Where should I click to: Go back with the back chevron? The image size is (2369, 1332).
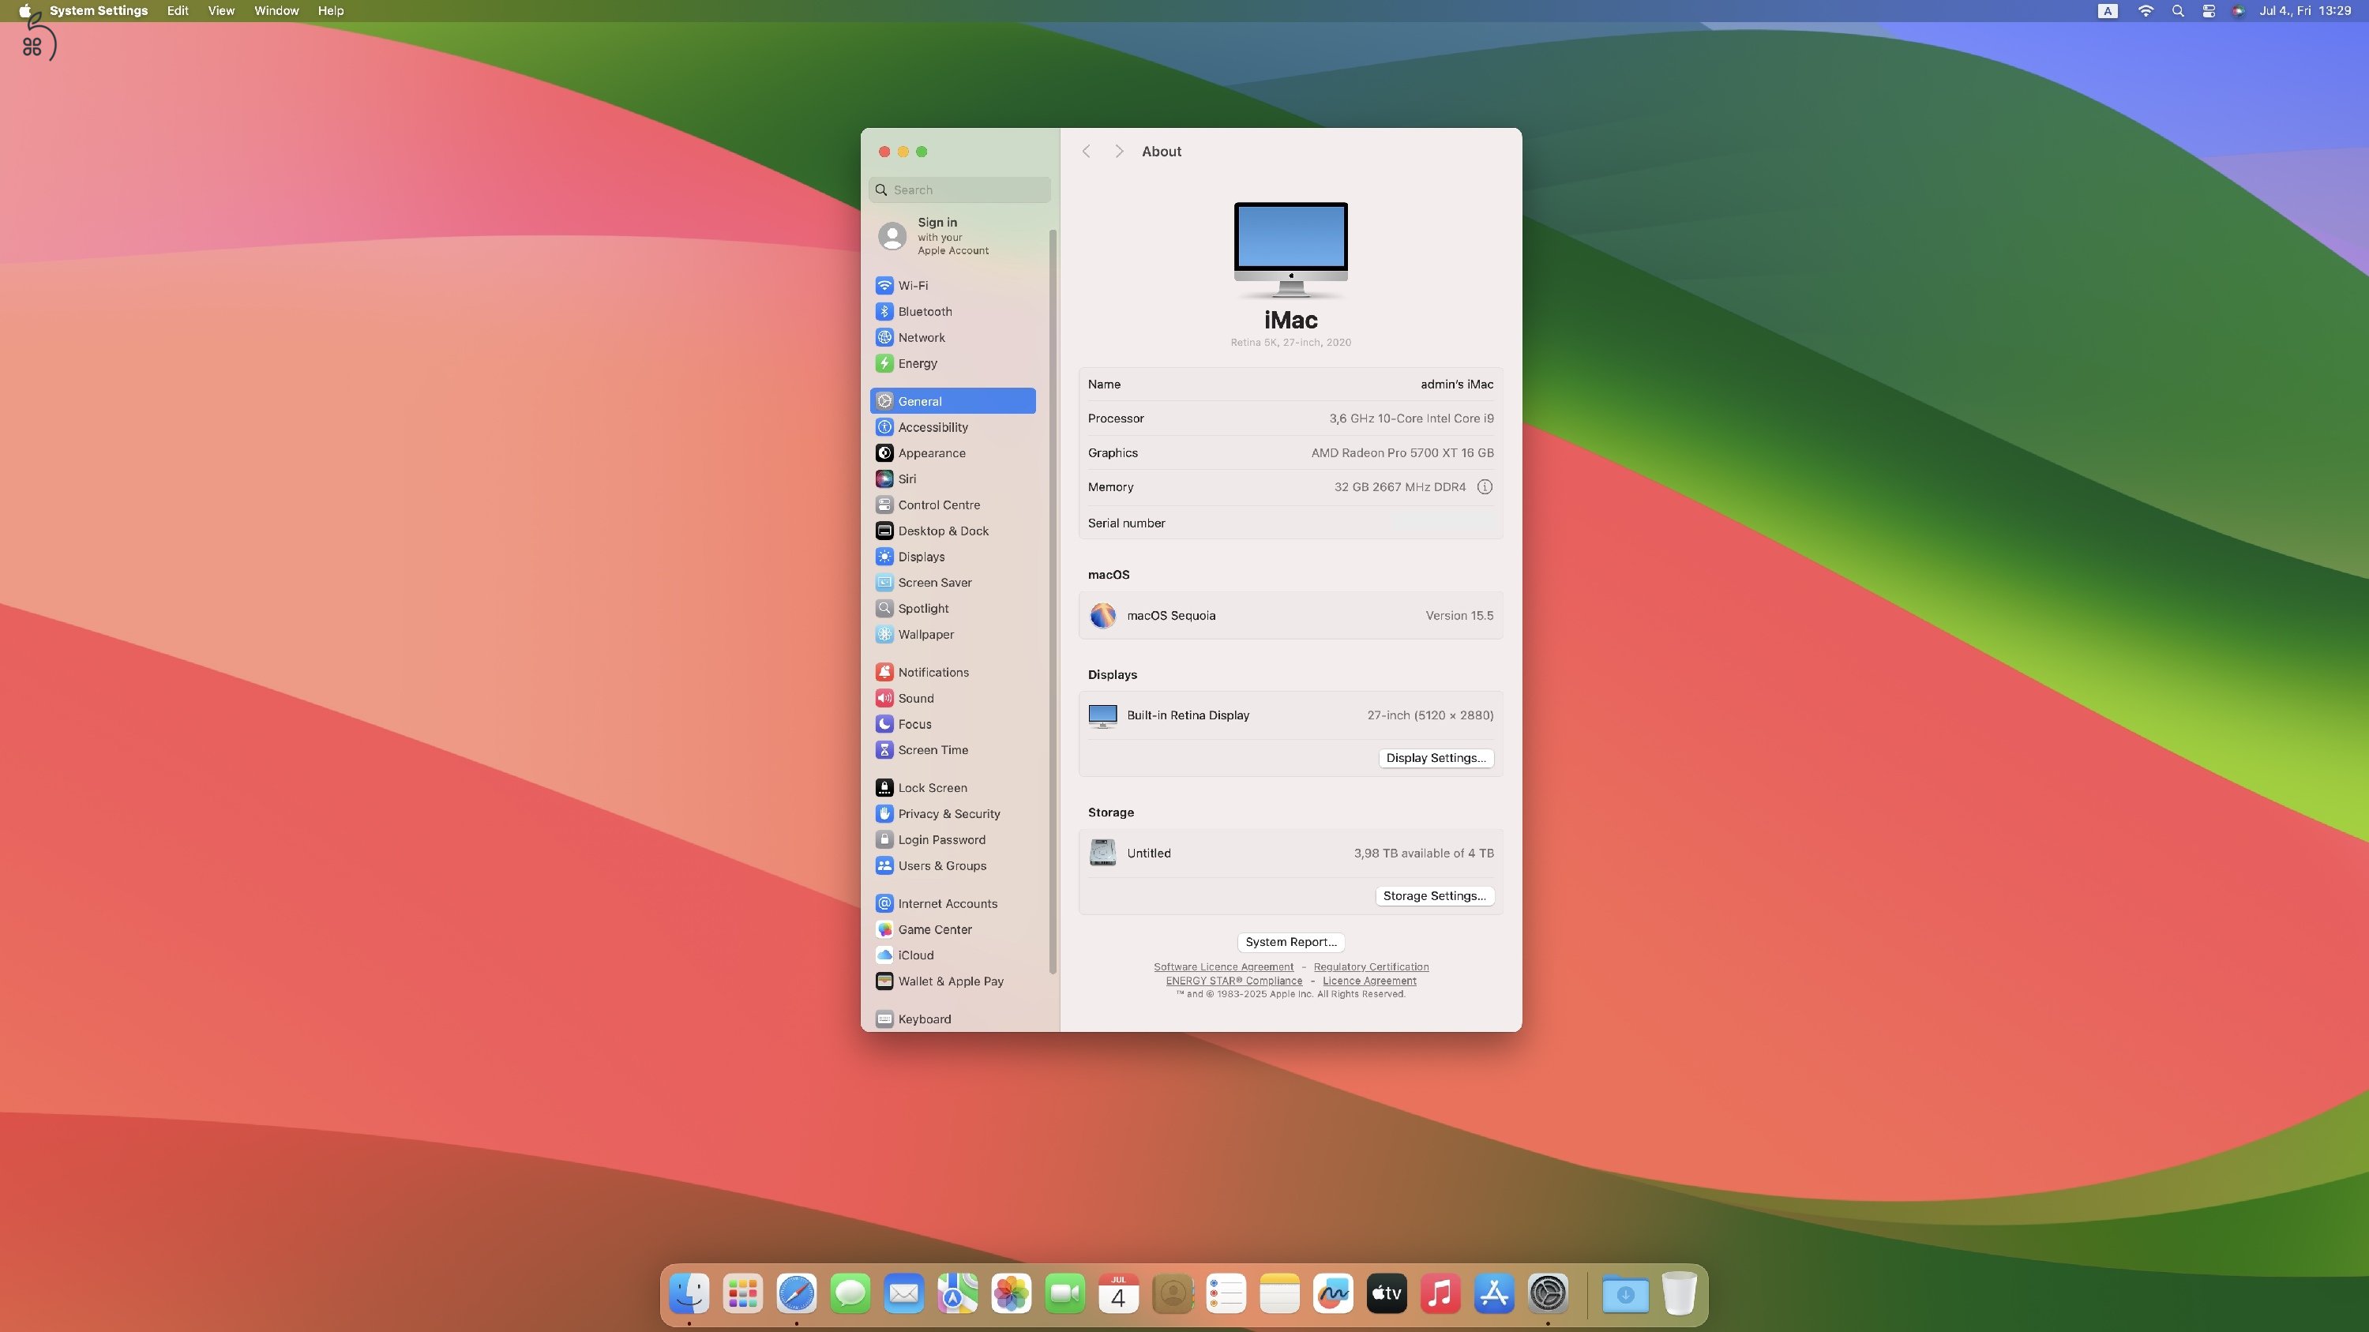coord(1086,152)
